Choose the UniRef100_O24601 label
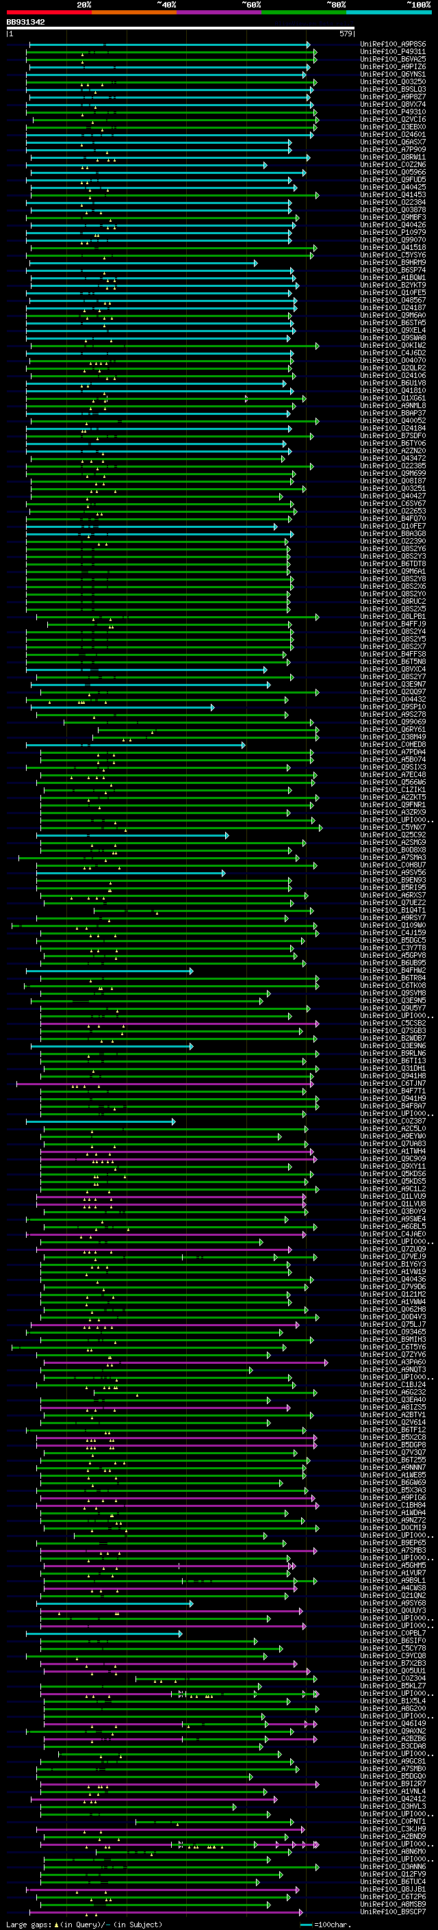 click(393, 135)
